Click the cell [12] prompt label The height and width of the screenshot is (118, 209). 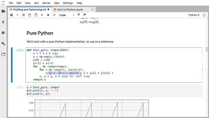(x=20, y=88)
